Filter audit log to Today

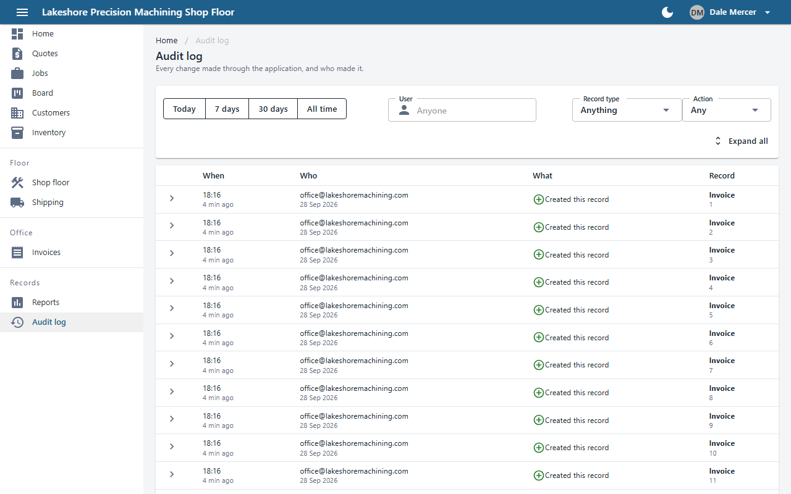[184, 109]
